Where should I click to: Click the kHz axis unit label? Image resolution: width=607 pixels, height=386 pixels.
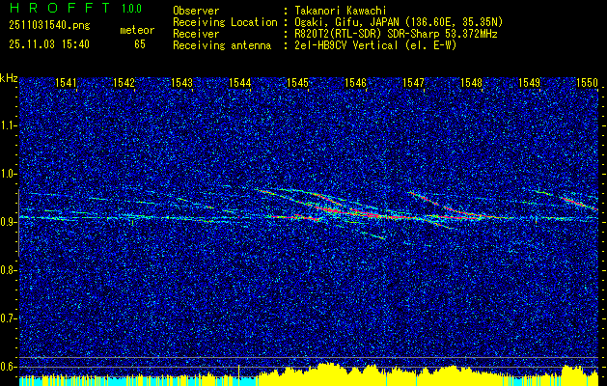(x=9, y=78)
